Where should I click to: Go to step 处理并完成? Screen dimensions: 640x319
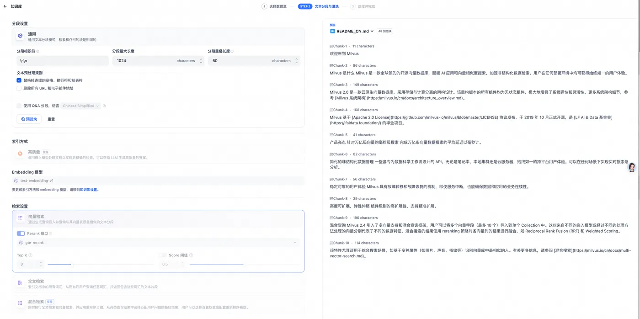pyautogui.click(x=363, y=6)
